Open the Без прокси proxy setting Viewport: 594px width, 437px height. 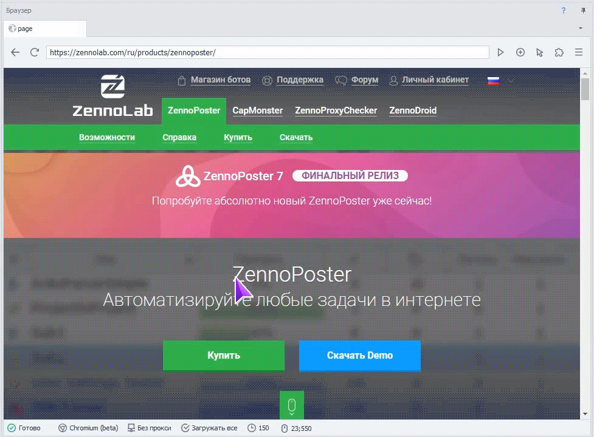[149, 428]
